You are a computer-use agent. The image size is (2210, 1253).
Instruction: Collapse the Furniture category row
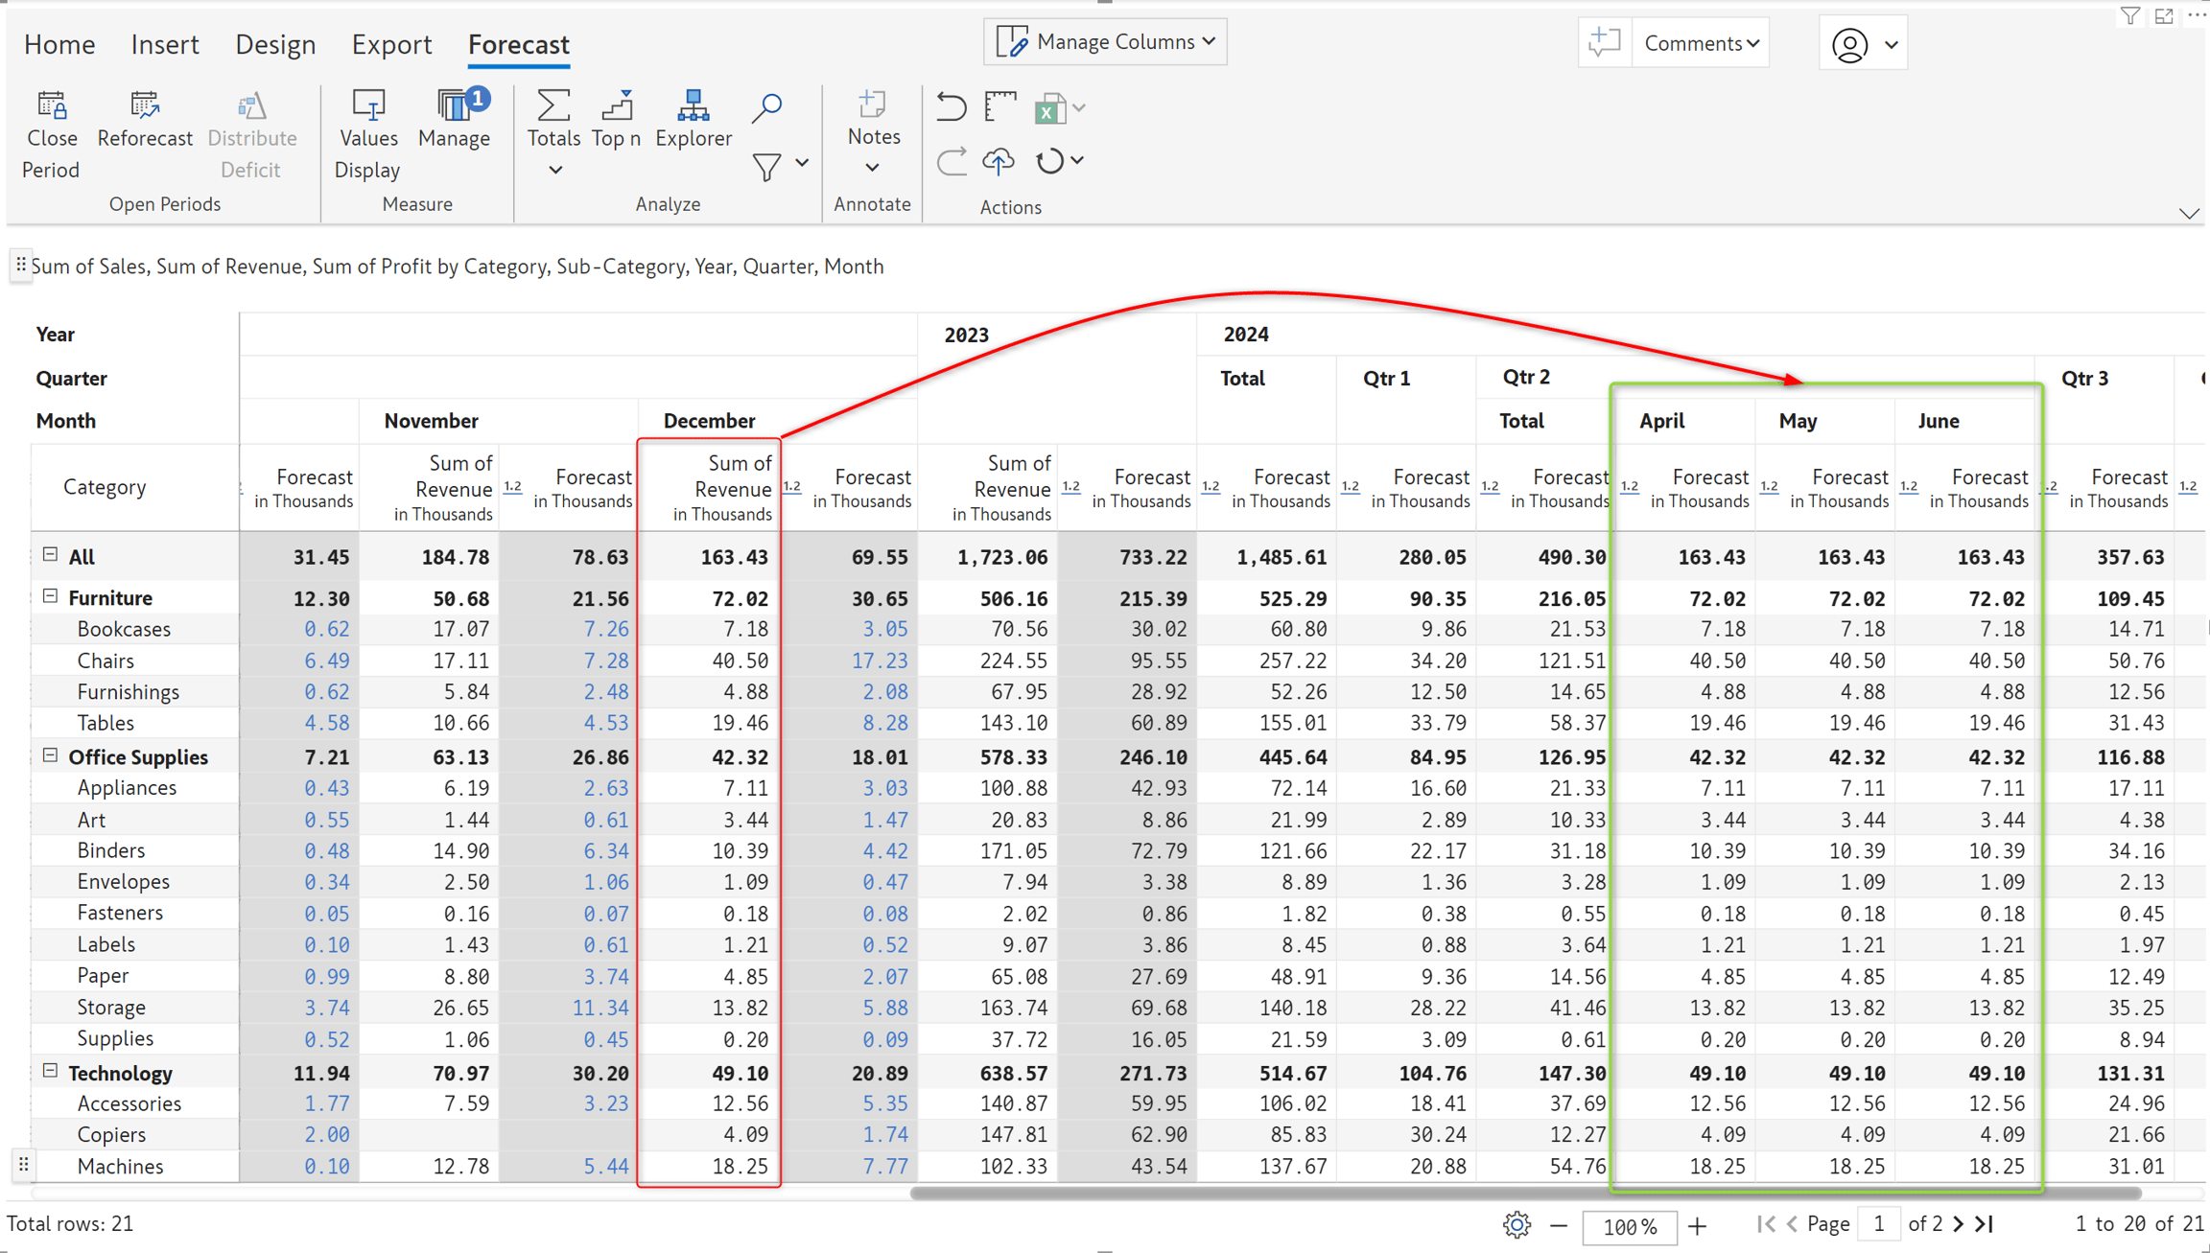click(50, 597)
